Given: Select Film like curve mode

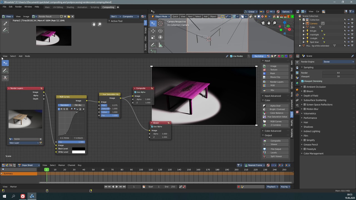Looking at the screenshot, I should click(78, 105).
